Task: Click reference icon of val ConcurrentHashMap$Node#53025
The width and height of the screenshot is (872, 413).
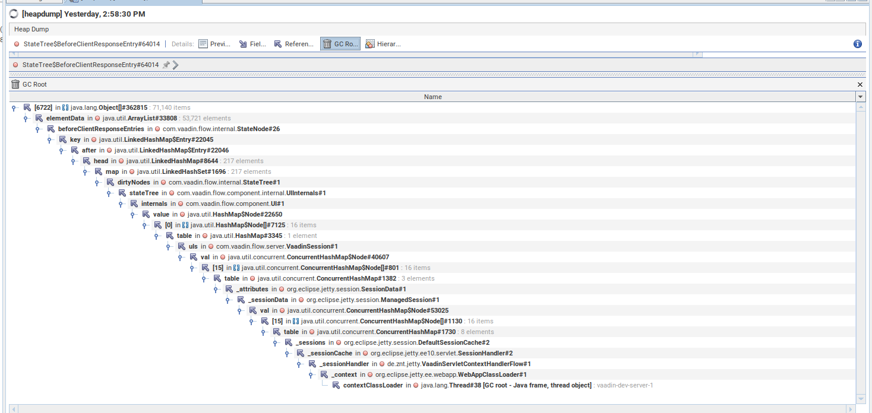Action: 253,310
